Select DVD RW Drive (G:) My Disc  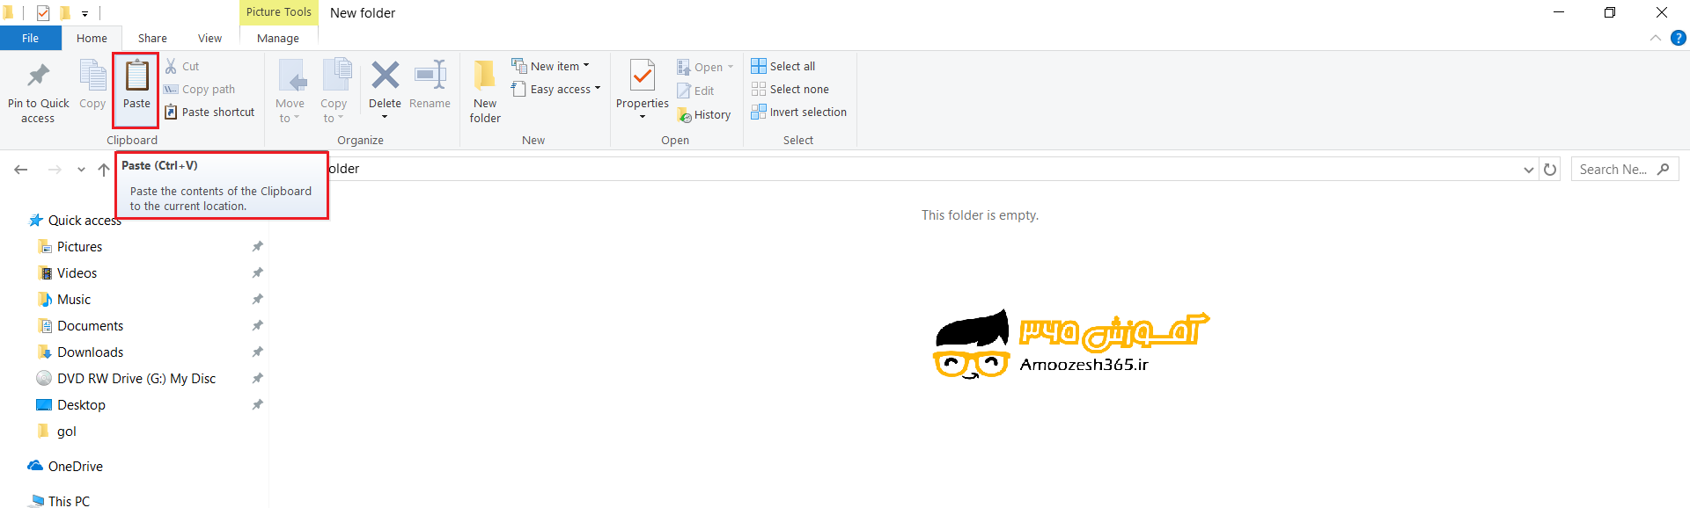point(126,379)
